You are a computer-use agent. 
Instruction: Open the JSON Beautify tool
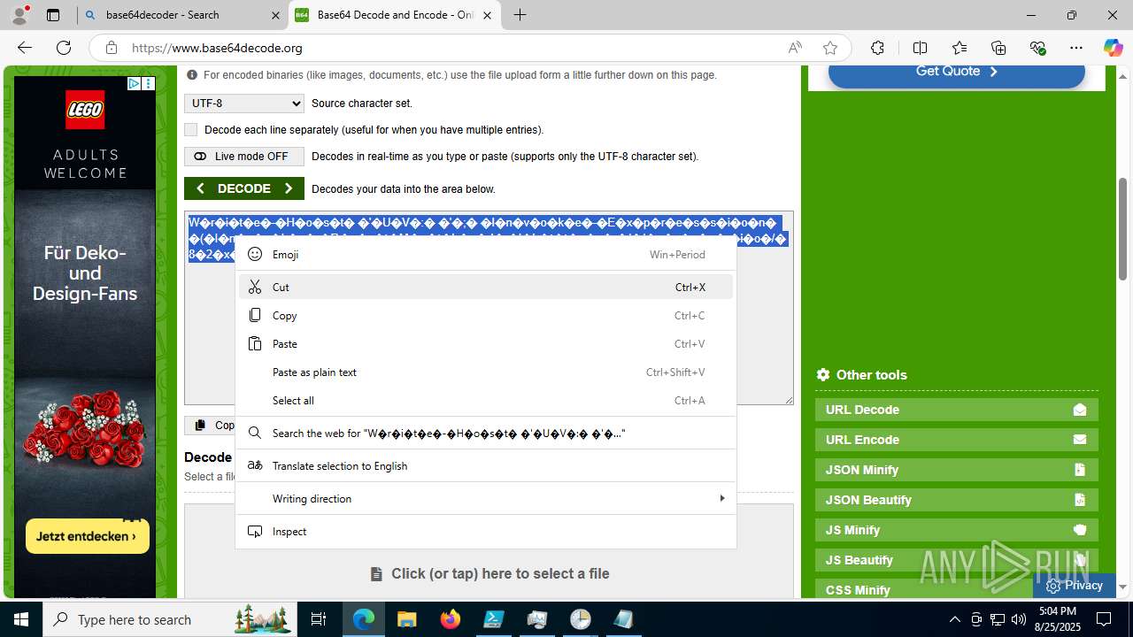[957, 500]
